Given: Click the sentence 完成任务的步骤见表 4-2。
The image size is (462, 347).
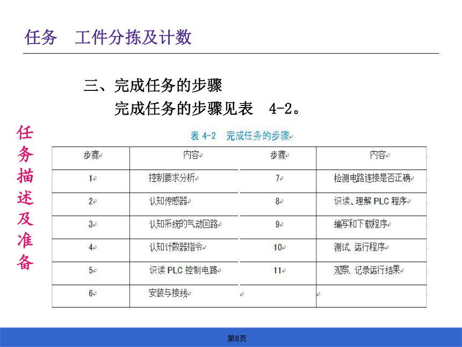Looking at the screenshot, I should 208,108.
